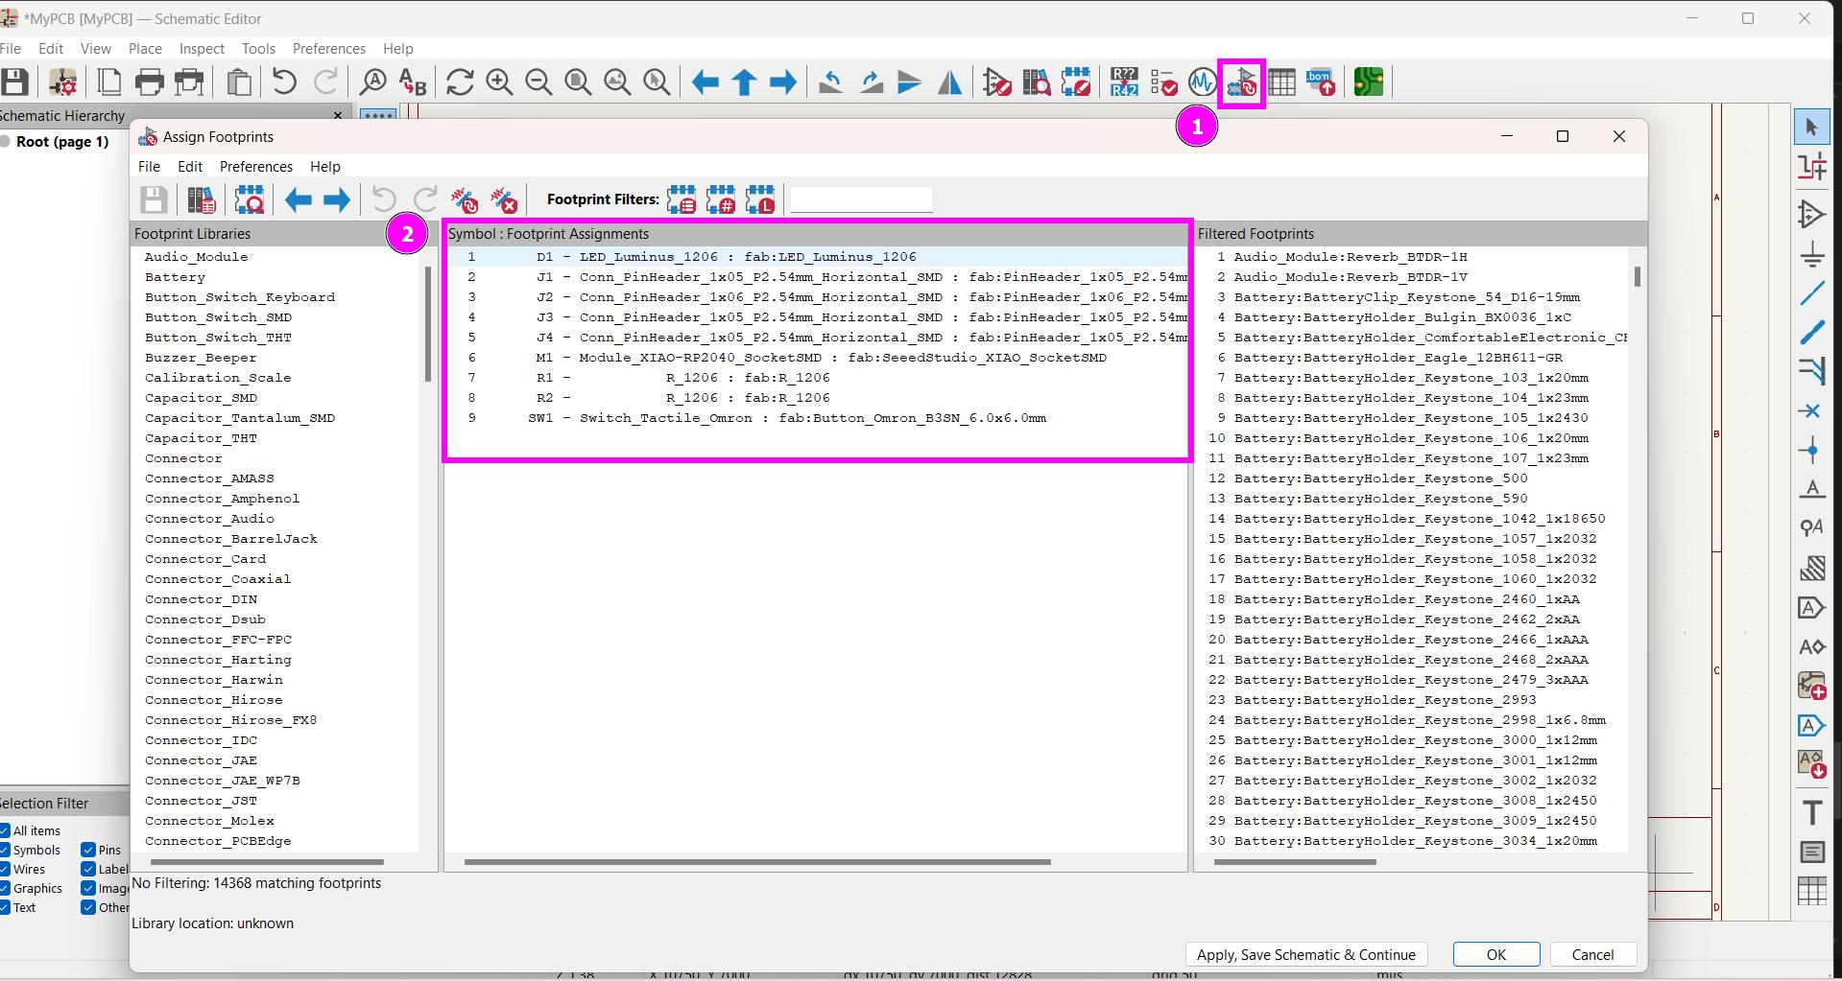Generate the Bill of Materials
This screenshot has width=1842, height=981.
[x=1321, y=82]
